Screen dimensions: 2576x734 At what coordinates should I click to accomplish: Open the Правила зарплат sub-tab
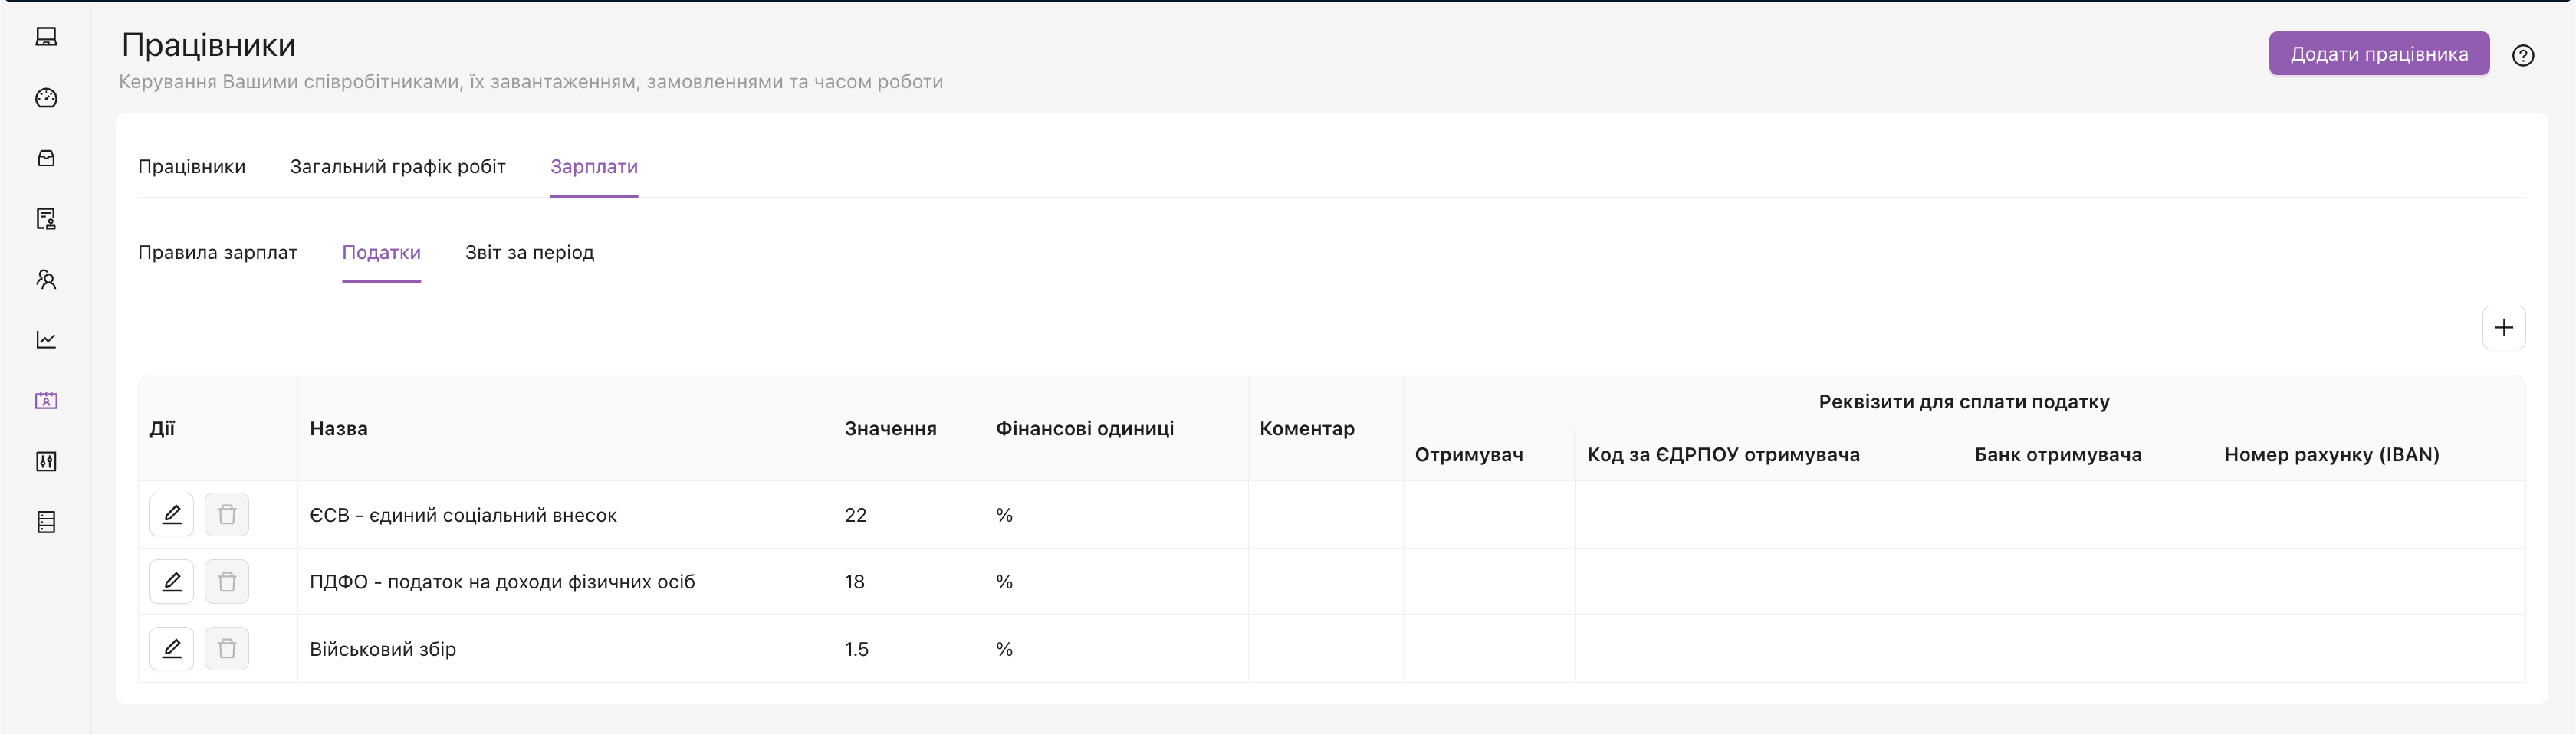point(218,253)
